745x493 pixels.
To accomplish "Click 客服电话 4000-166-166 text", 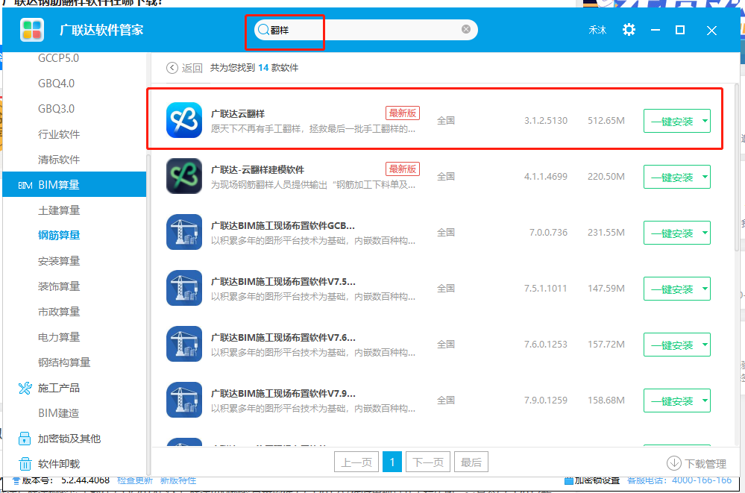I will [x=679, y=480].
